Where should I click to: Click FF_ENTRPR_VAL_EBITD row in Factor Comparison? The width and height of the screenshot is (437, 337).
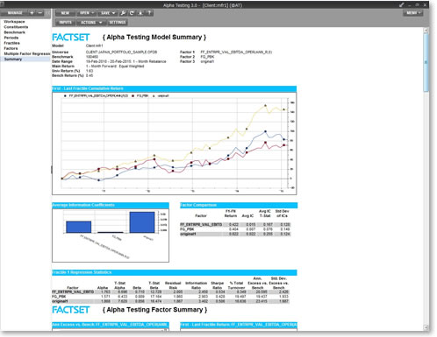pos(235,224)
